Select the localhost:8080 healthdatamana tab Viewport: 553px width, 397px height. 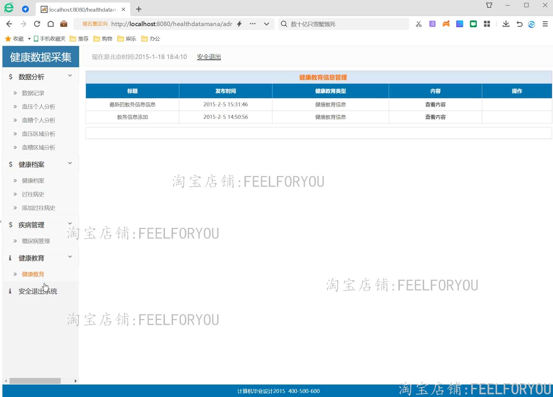(83, 10)
